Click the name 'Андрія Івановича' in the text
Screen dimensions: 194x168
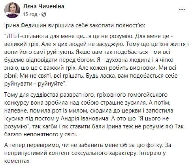point(85,118)
